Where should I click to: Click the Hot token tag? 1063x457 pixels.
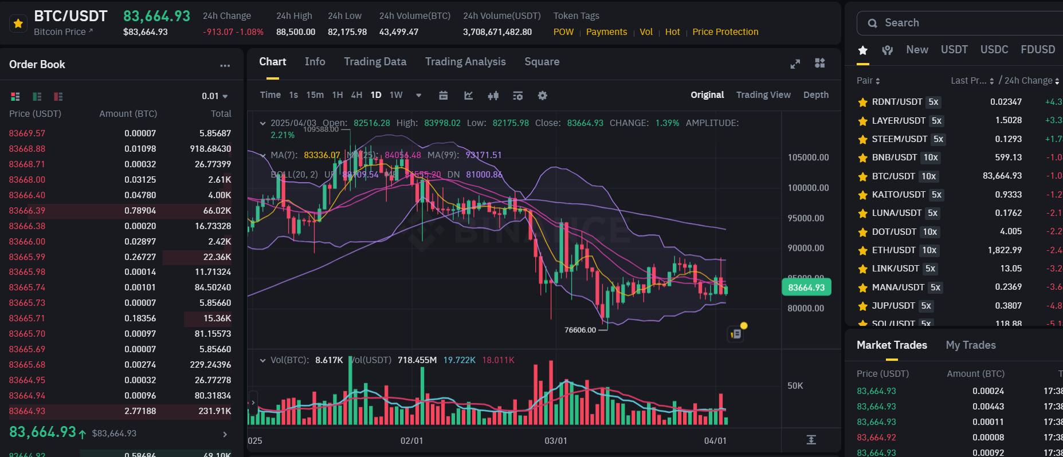672,32
